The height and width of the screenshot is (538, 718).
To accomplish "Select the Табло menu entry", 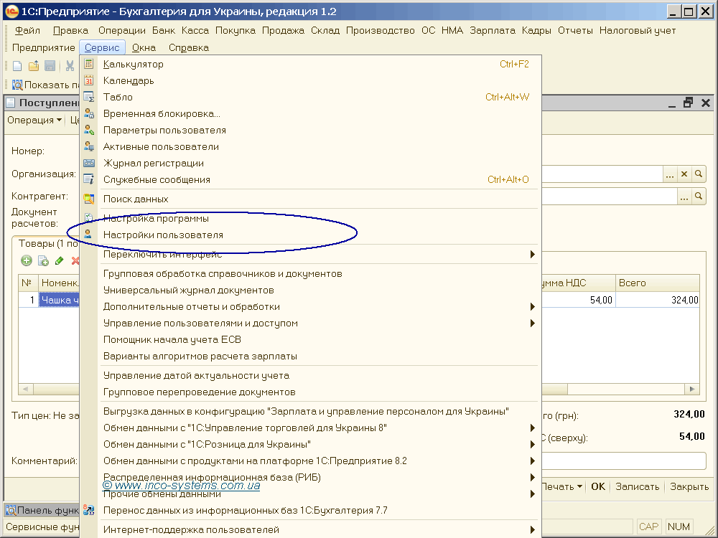I will pyautogui.click(x=311, y=97).
